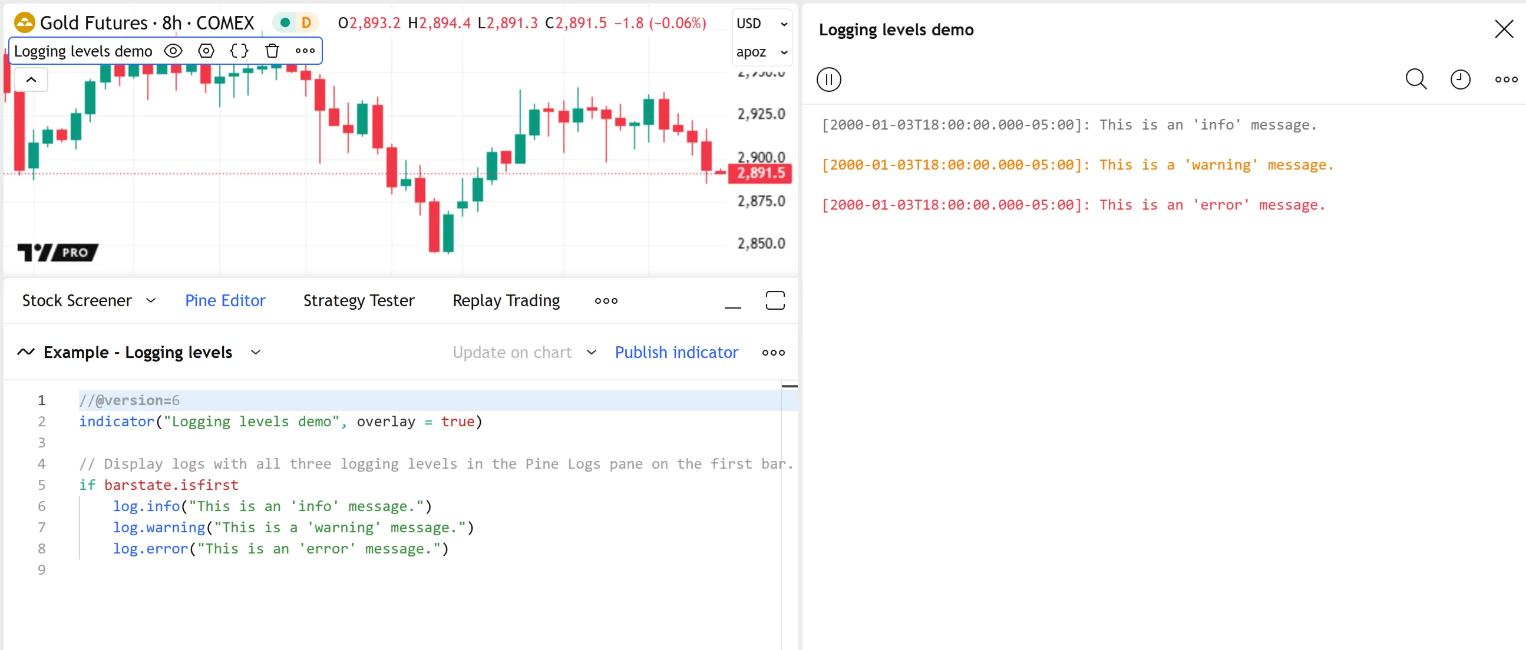
Task: Toggle Logging levels demo indicator visibility eye
Action: pos(173,51)
